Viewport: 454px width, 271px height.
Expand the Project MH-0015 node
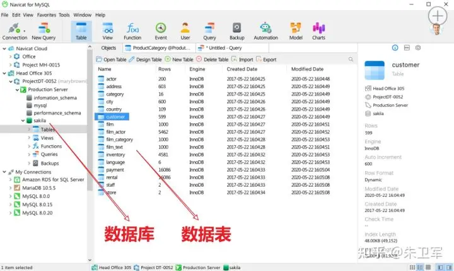click(11, 65)
